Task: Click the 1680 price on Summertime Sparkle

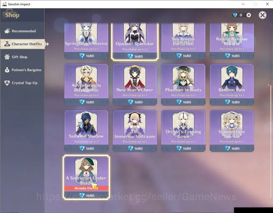Action: pos(235,149)
